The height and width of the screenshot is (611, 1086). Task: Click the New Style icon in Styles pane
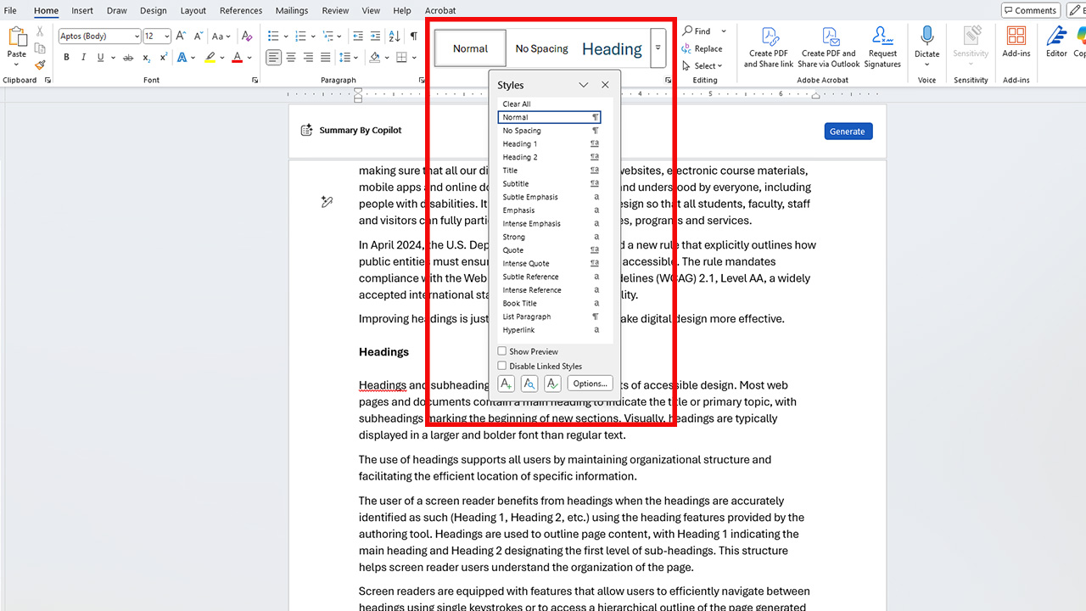pos(506,384)
